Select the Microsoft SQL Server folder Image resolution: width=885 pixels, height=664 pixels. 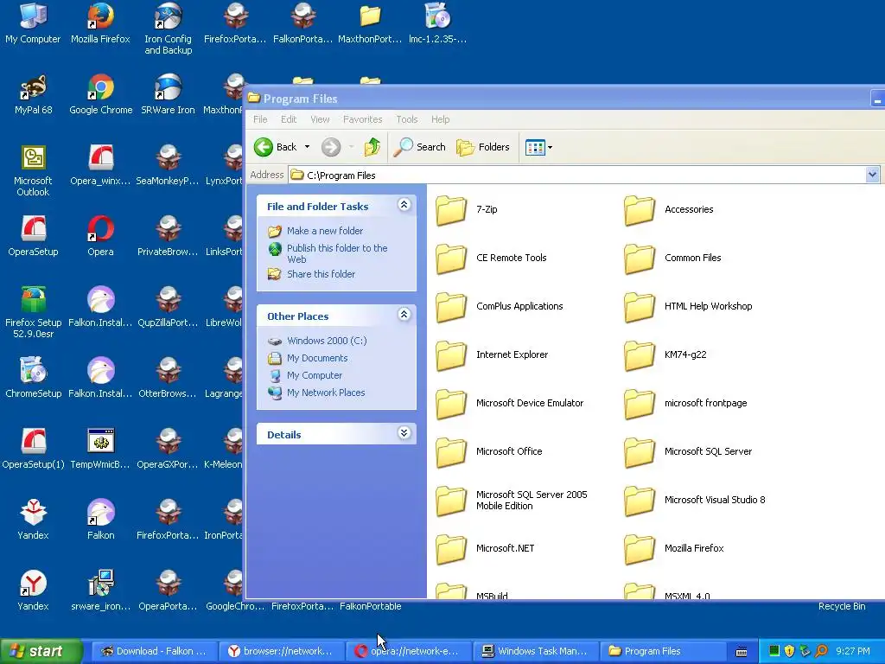tap(688, 451)
